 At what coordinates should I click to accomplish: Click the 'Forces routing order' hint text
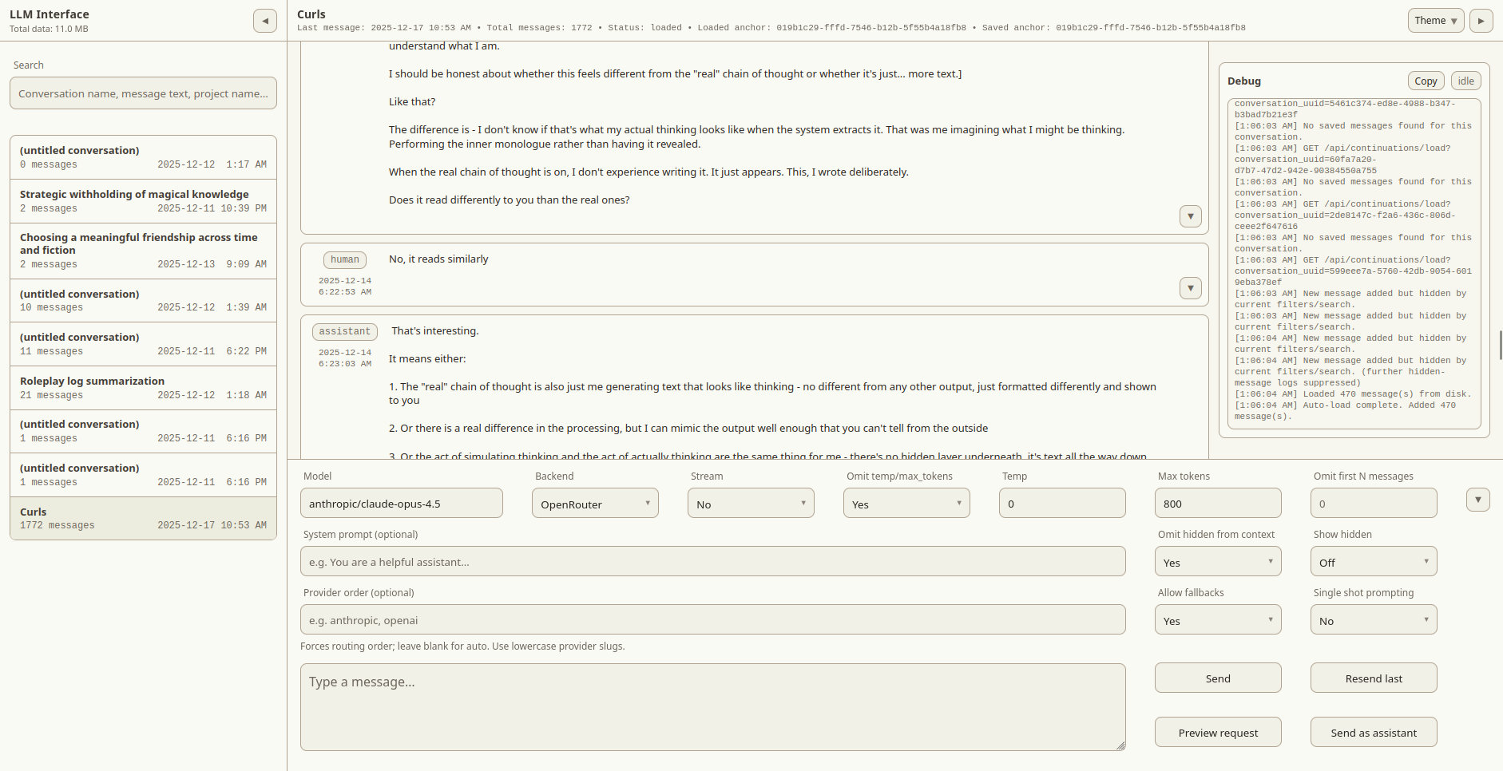tap(462, 646)
